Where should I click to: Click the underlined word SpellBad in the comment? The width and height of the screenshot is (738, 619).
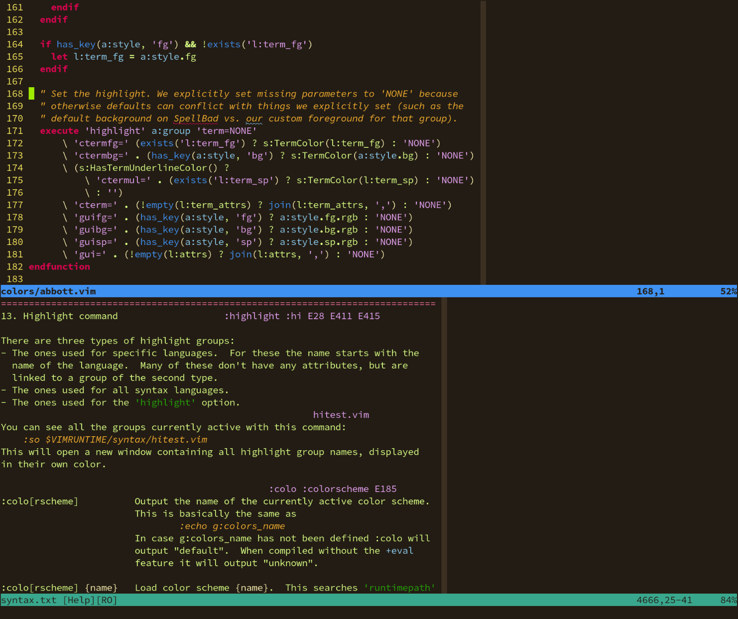coord(196,118)
